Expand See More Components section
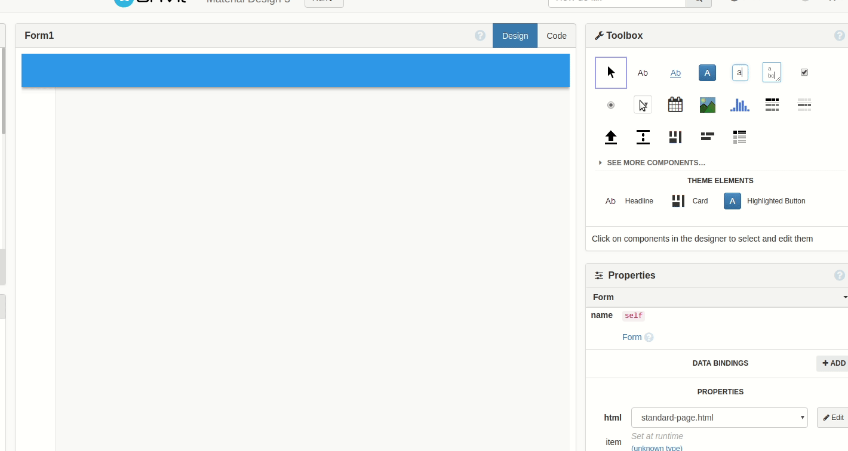 coord(655,163)
